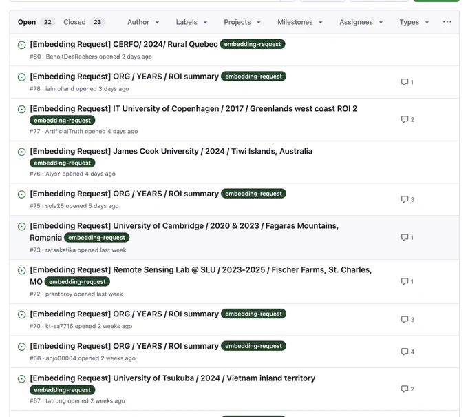Open comments on issue #78
The height and width of the screenshot is (417, 468).
point(407,82)
